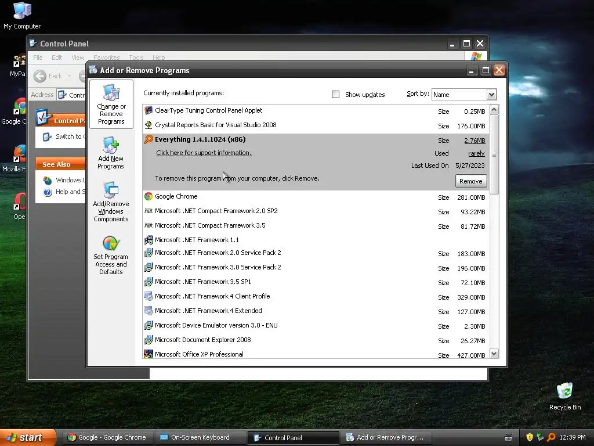The height and width of the screenshot is (446, 594).
Task: Click the program list scrollbar thumb
Action: (494, 154)
